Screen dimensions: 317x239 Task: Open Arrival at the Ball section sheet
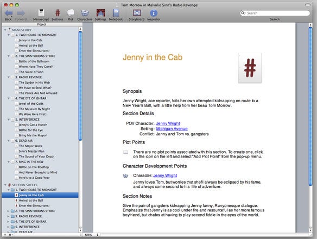click(31, 200)
